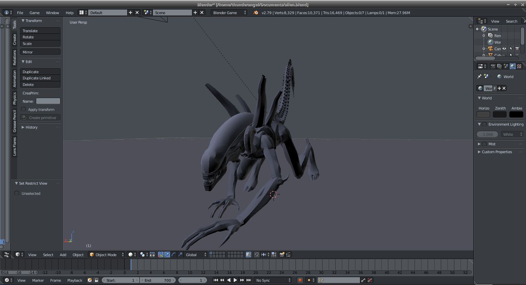Open the Object Mode dropdown
526x285 pixels.
coord(107,254)
